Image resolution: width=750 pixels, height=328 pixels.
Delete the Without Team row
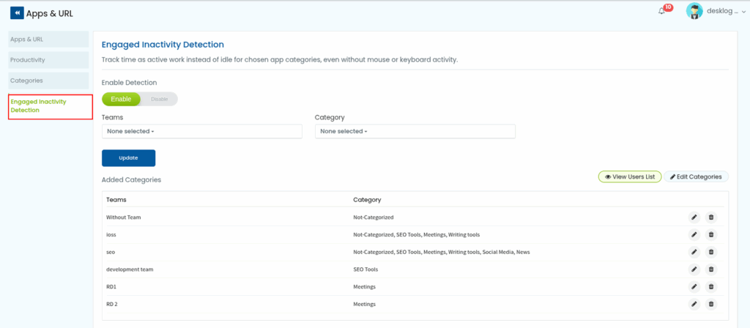click(710, 217)
